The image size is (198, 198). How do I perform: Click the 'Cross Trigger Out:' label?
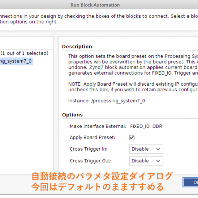(90, 161)
